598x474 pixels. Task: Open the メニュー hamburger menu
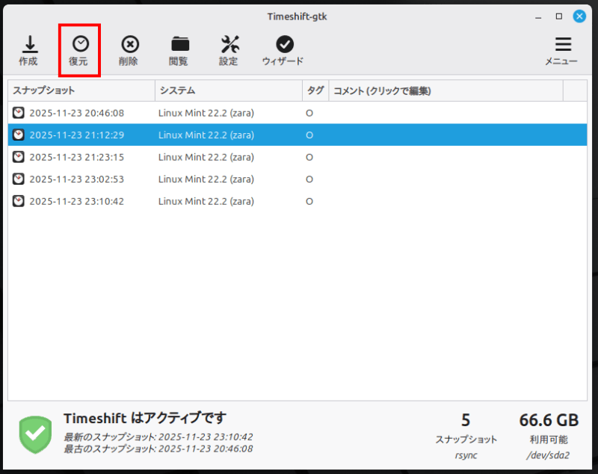(x=562, y=45)
